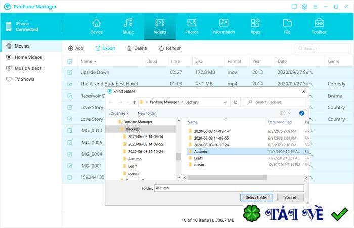
Task: Uncheck the Upside Down video checkbox
Action: 70,72
